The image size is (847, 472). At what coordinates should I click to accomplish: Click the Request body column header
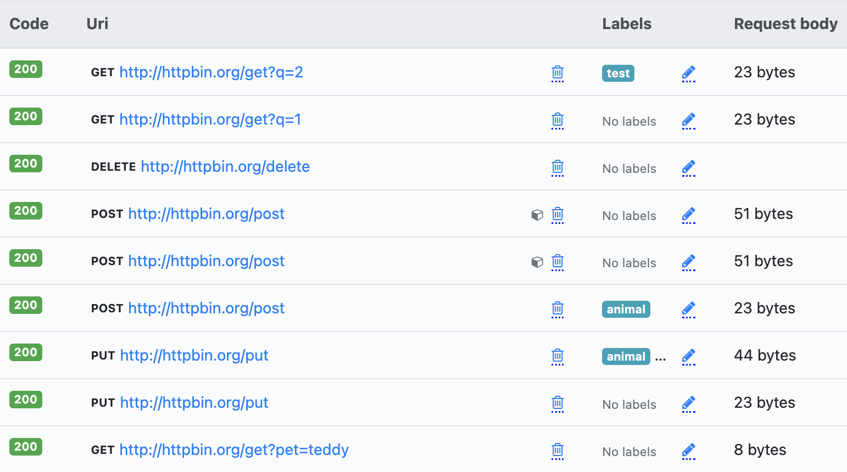(x=785, y=24)
